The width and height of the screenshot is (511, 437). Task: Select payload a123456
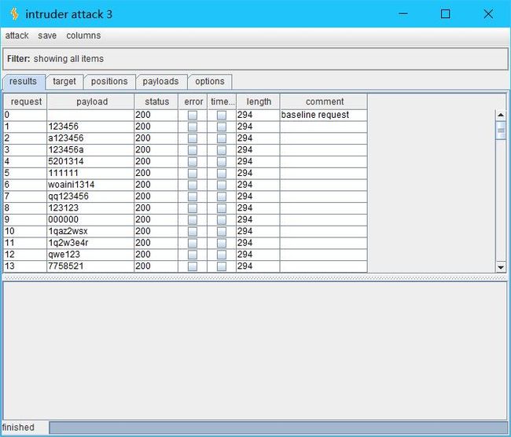(90, 138)
